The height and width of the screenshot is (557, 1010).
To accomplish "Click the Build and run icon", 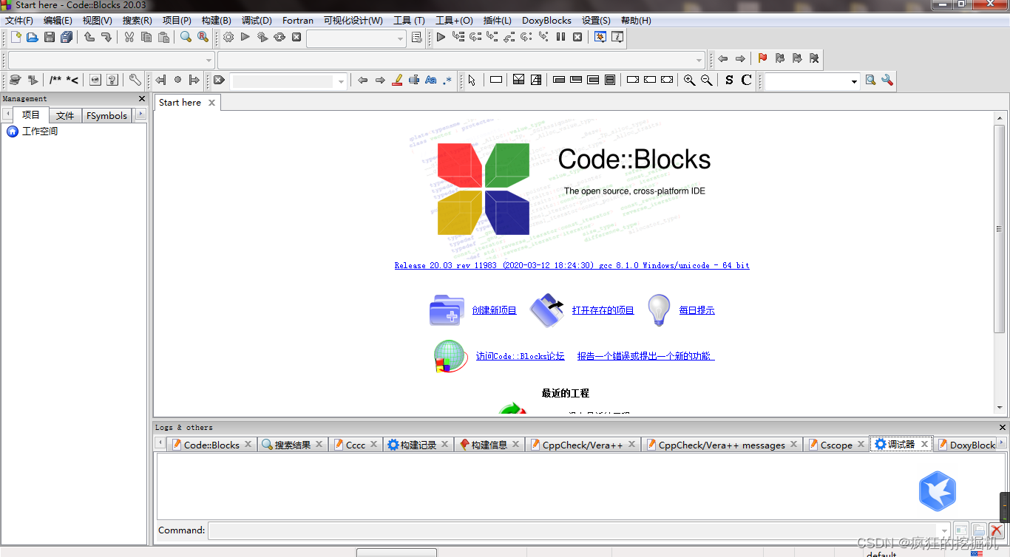I will tap(262, 37).
